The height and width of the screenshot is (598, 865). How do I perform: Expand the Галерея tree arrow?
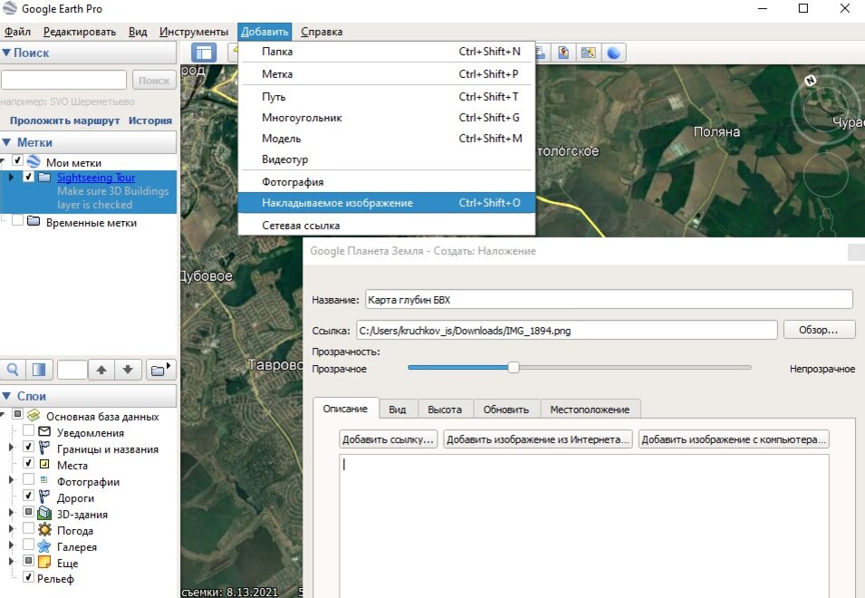(x=11, y=545)
